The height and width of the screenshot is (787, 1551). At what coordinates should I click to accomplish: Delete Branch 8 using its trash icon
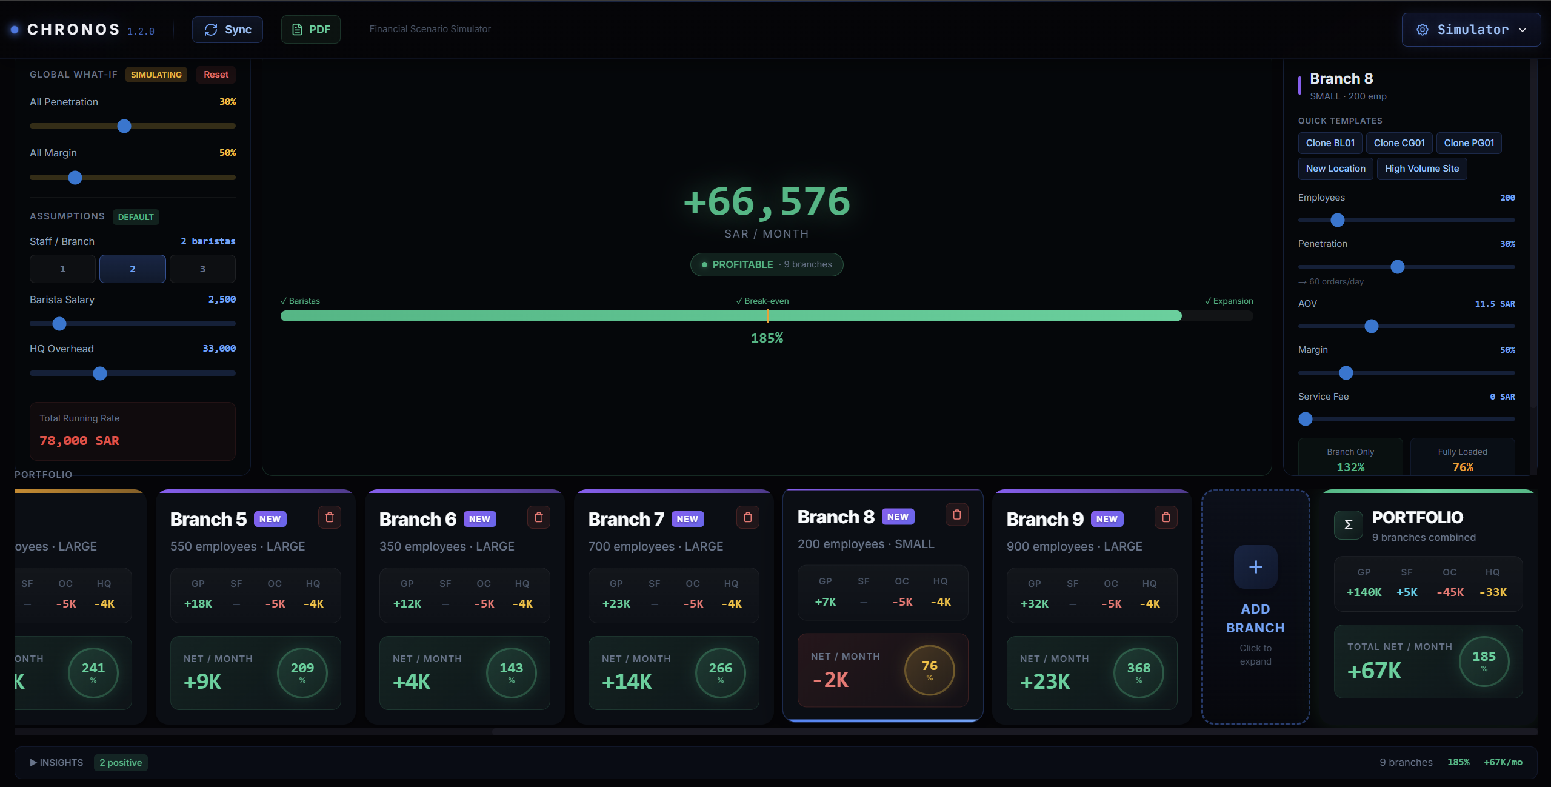[956, 515]
